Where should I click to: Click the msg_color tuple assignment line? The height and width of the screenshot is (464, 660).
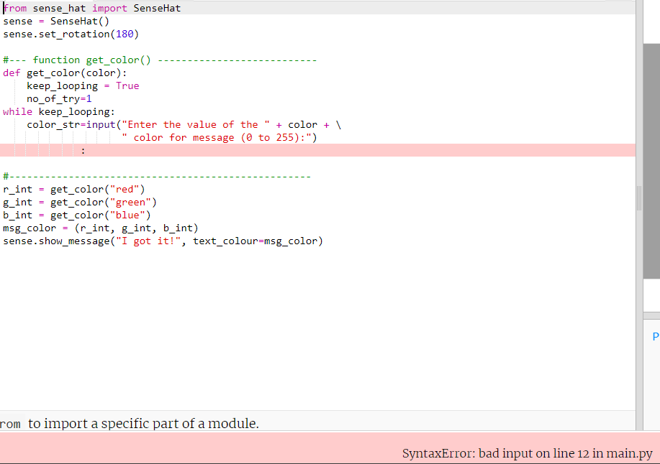point(101,228)
